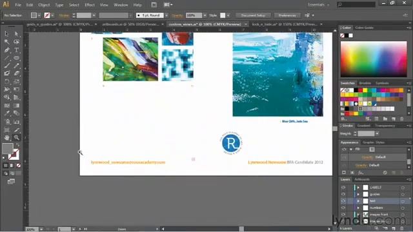Set the None color mode under swatches
The width and height of the screenshot is (413, 232).
pyautogui.click(x=19, y=166)
